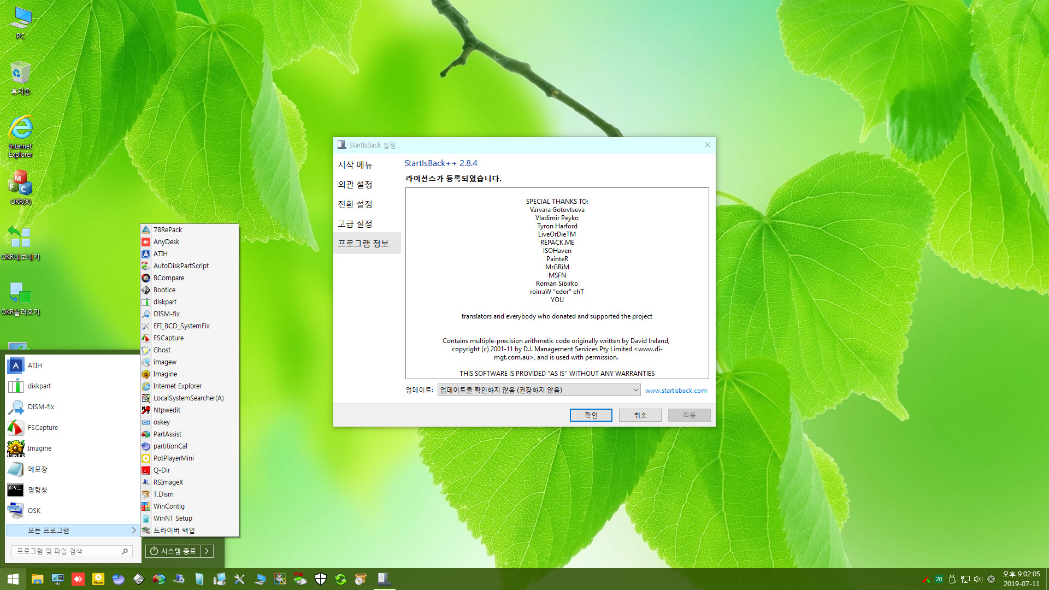Open AnyDesk from programs list
Viewport: 1049px width, 590px height.
[190, 242]
